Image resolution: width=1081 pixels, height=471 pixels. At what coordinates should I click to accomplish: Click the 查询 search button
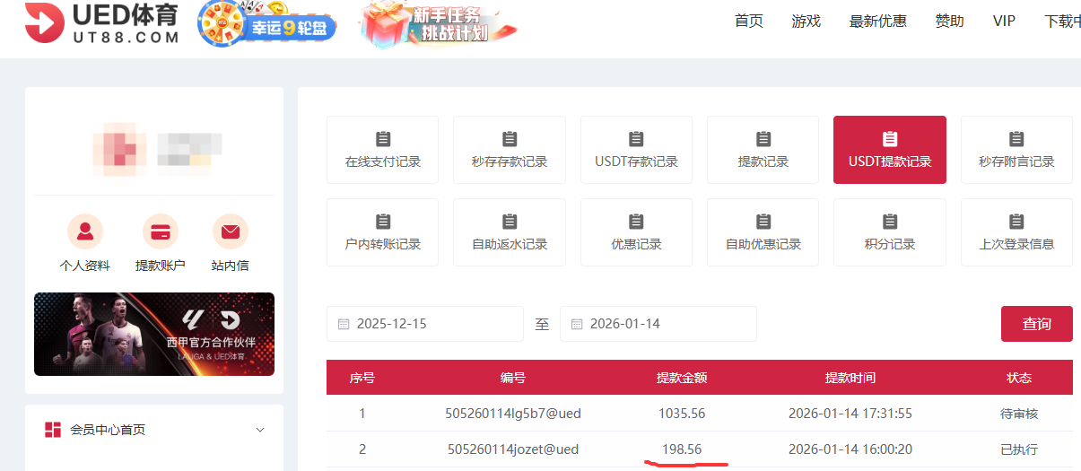[1036, 324]
